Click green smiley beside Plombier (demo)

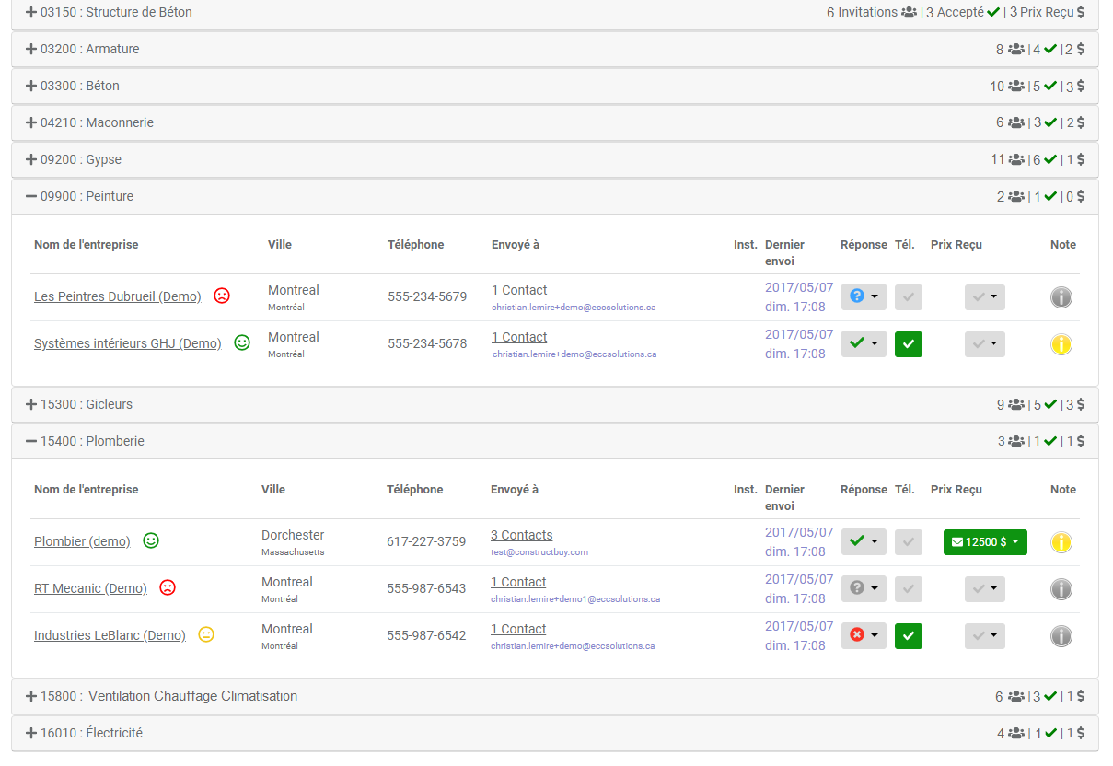click(151, 540)
